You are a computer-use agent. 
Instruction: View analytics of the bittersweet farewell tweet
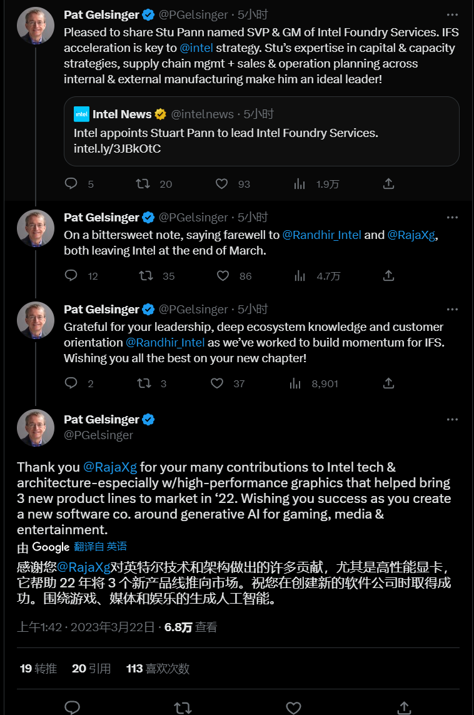(300, 276)
